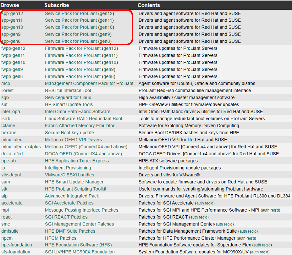The image size is (292, 255).
Task: Open HPE Smart Update Manager link
Action: pyautogui.click(x=74, y=182)
